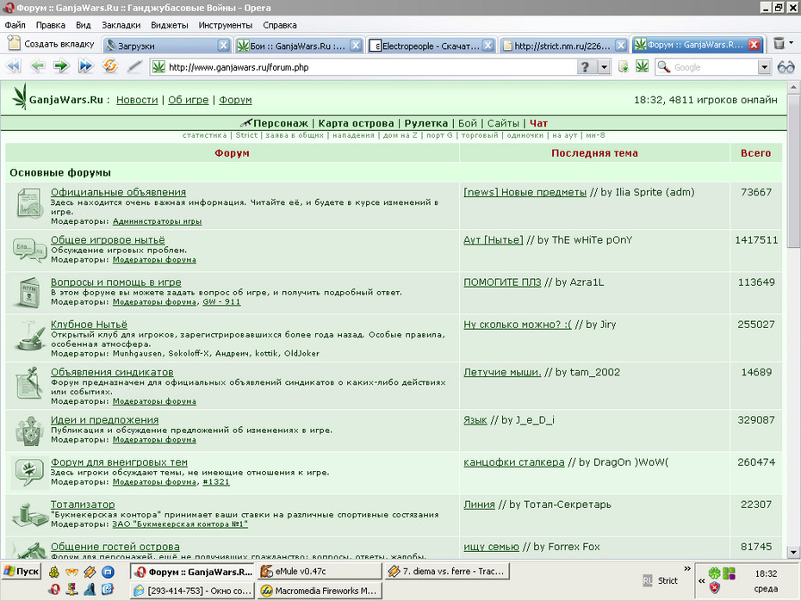The image size is (801, 601).
Task: Close the Electropeople tab
Action: tap(487, 46)
